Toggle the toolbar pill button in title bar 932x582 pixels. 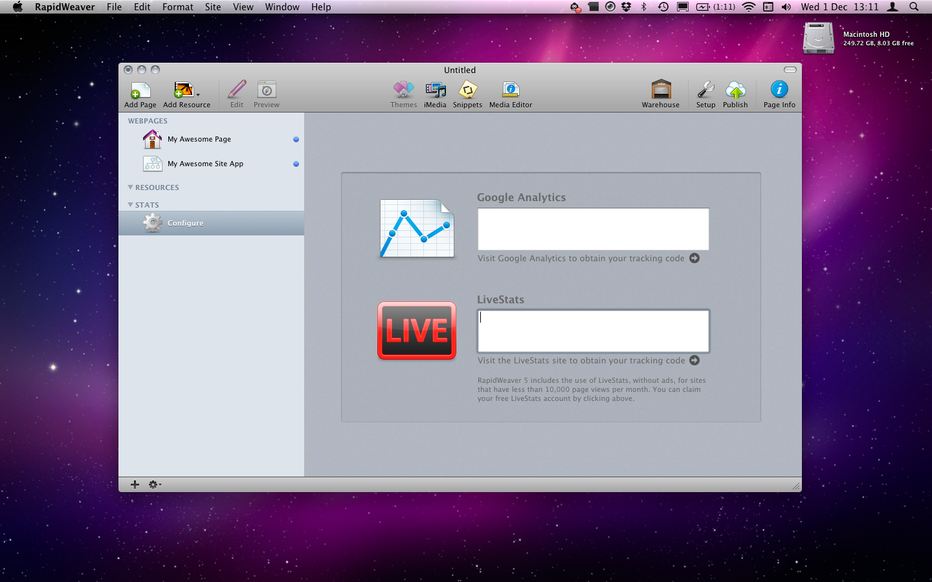790,70
